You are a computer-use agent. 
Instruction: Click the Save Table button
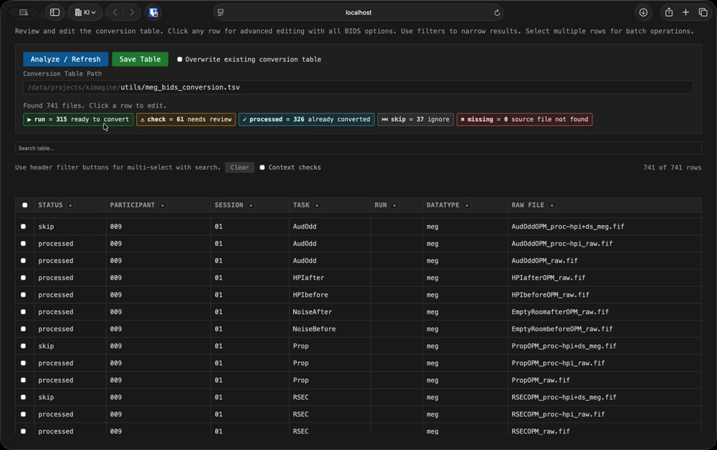[x=140, y=59]
